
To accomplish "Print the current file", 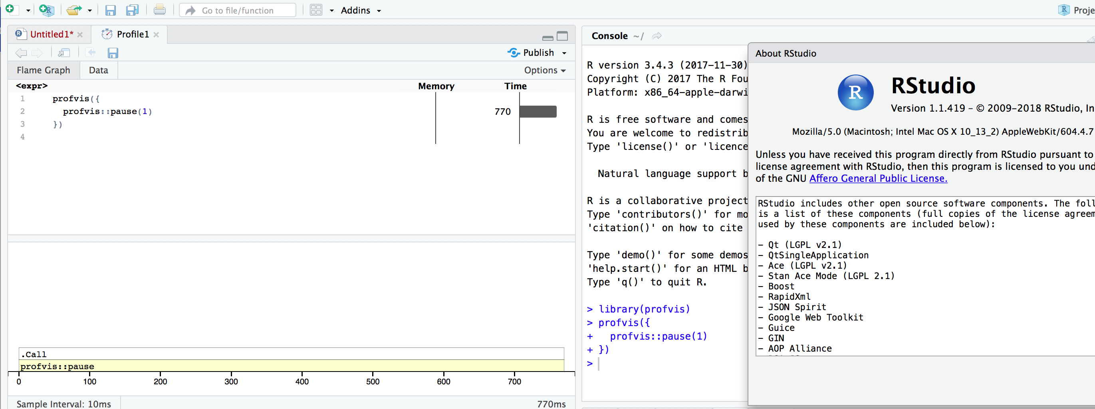I will 159,10.
